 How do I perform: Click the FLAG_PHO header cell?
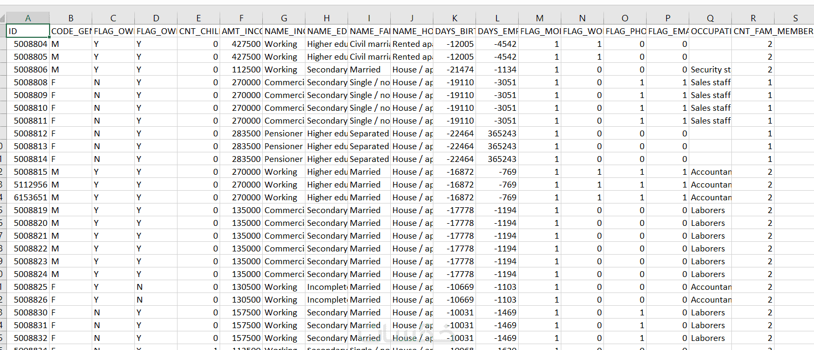coord(625,31)
